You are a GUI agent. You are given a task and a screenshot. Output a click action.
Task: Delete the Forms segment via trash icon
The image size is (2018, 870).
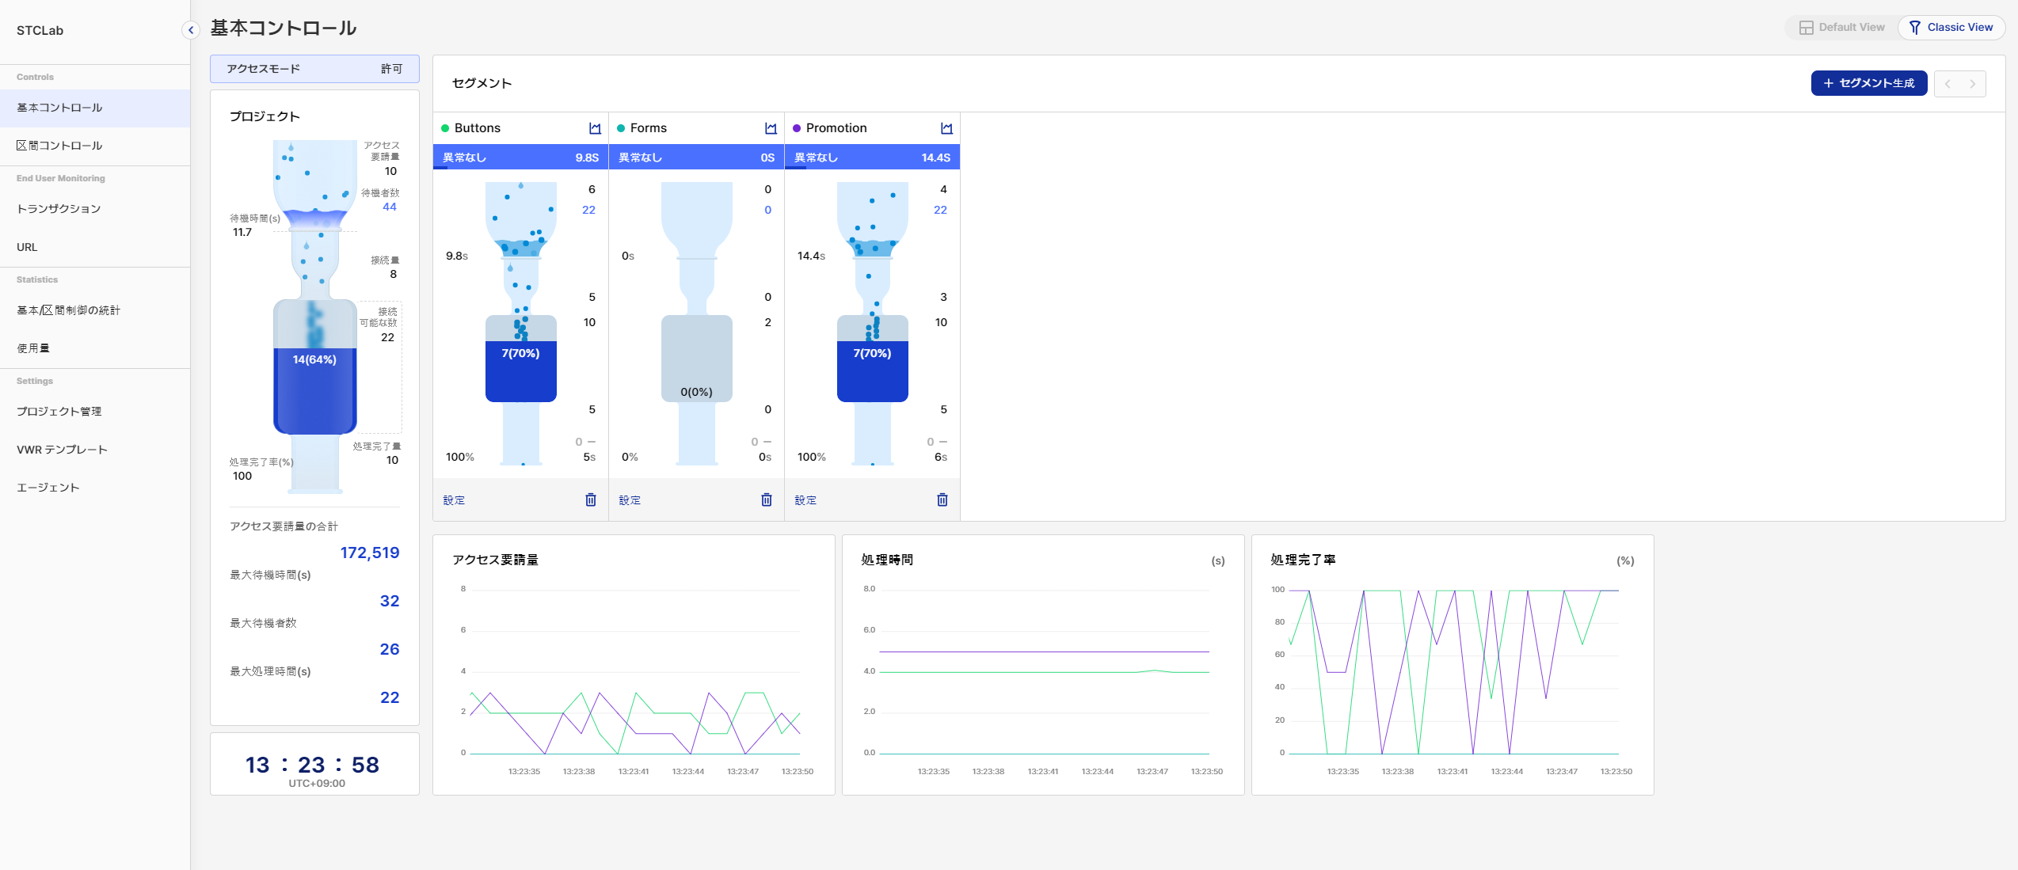(767, 500)
